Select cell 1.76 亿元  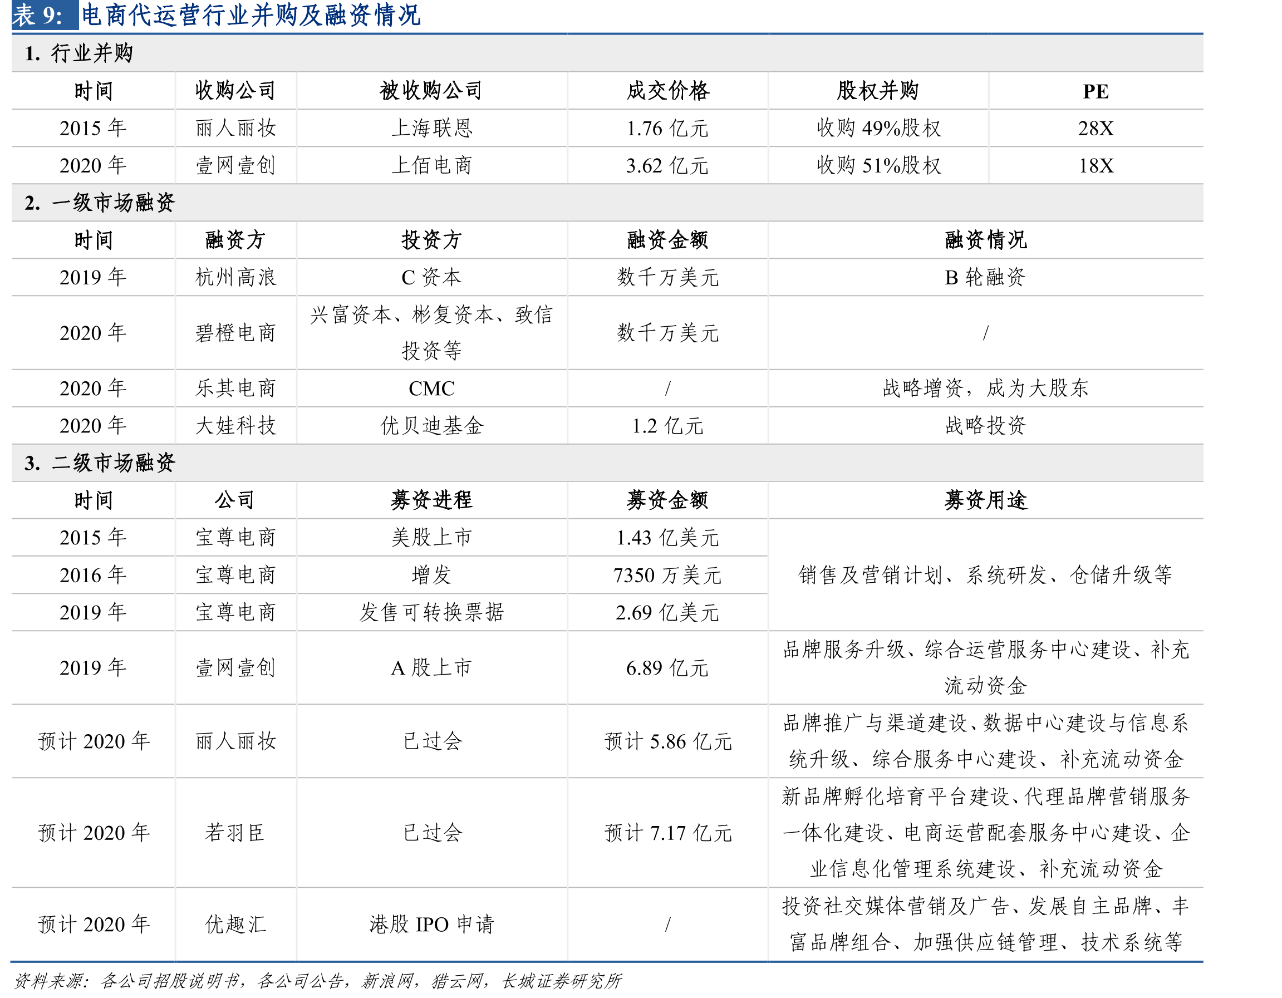668,129
